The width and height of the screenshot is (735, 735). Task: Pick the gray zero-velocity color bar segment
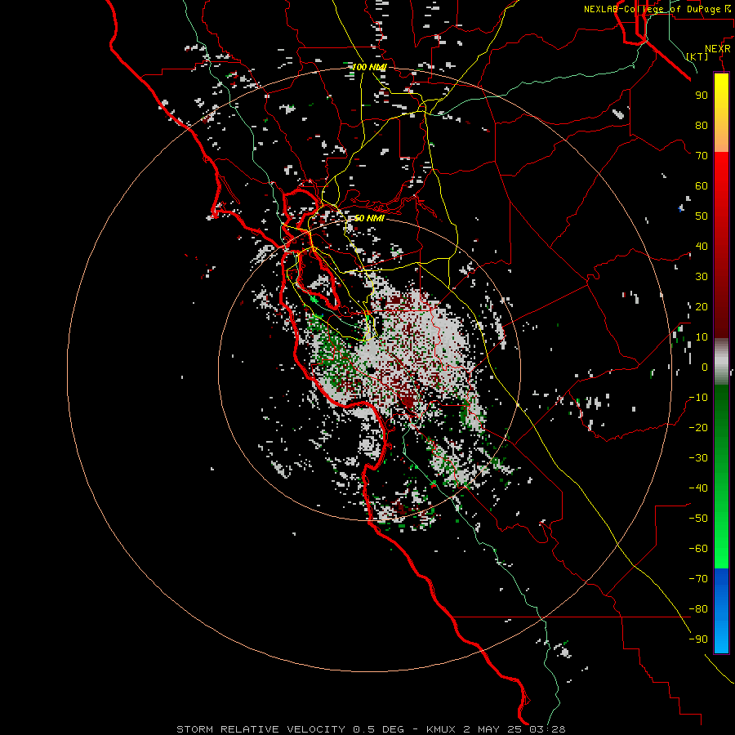(x=721, y=362)
